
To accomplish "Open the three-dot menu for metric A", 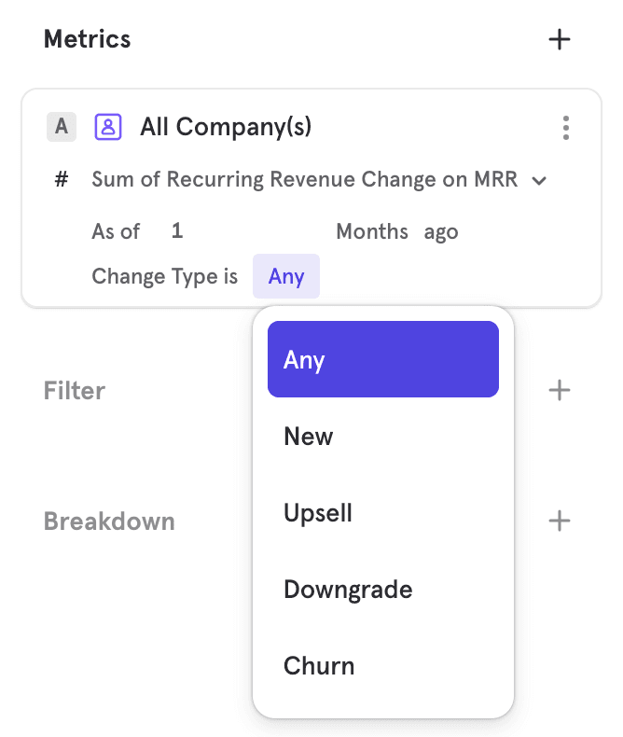I will pyautogui.click(x=565, y=128).
